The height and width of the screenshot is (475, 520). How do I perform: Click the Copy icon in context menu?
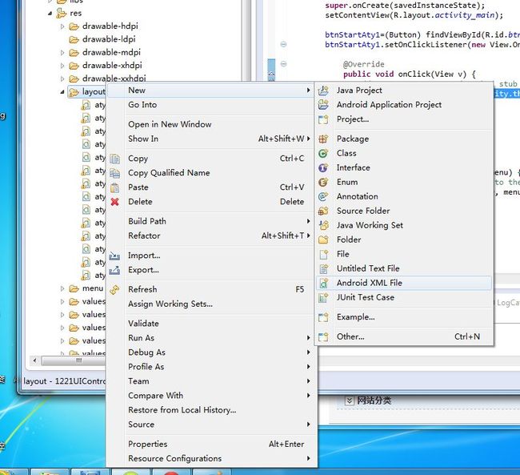114,159
